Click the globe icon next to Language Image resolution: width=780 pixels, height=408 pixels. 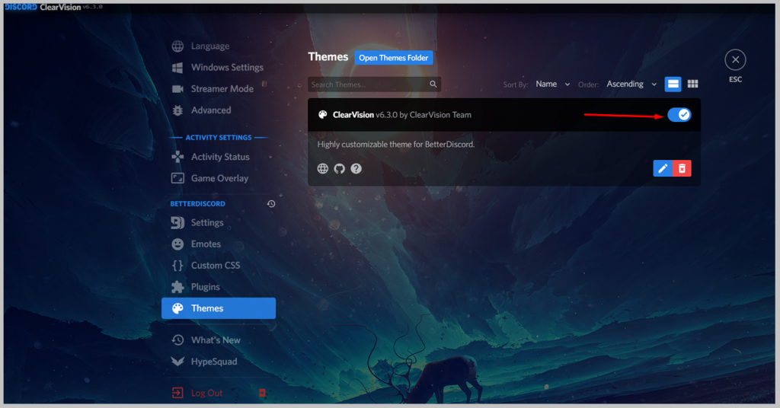click(177, 46)
